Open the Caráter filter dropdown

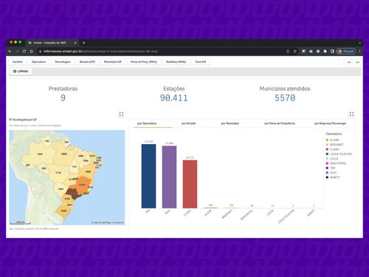tap(18, 62)
